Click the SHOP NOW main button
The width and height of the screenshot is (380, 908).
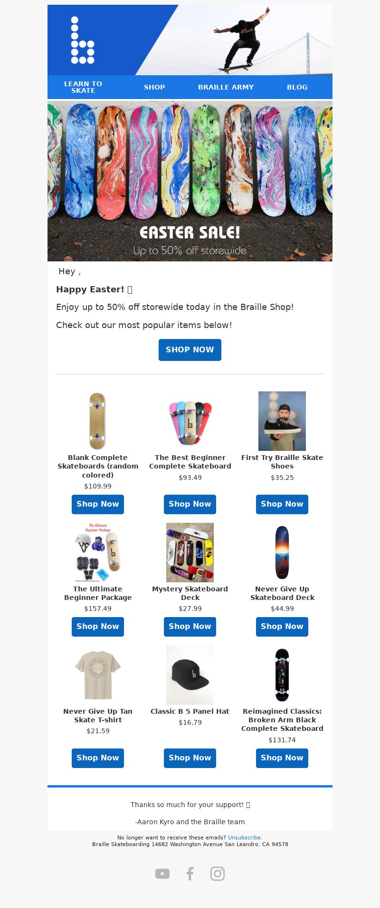pos(190,350)
